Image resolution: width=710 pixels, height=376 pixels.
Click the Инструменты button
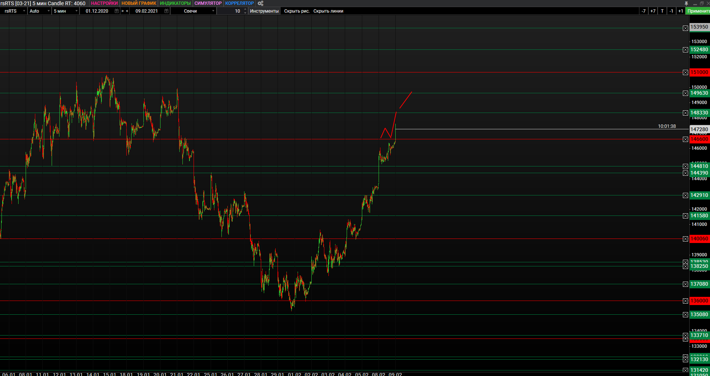coord(264,11)
